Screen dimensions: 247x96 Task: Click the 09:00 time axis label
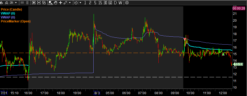coord(175,93)
